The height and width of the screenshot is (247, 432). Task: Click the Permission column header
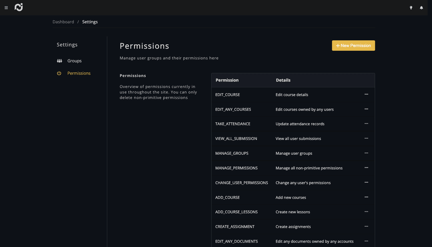click(x=227, y=80)
